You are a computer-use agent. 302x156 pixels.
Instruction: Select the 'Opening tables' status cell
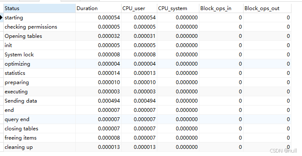(x=40, y=36)
